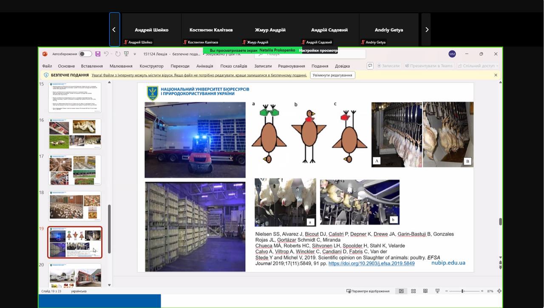Click thumbnail panel scroll up arrow

[109, 82]
